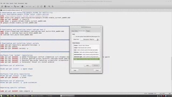
Task: Close Preferences dialog via title bar X
Action: 101,27
